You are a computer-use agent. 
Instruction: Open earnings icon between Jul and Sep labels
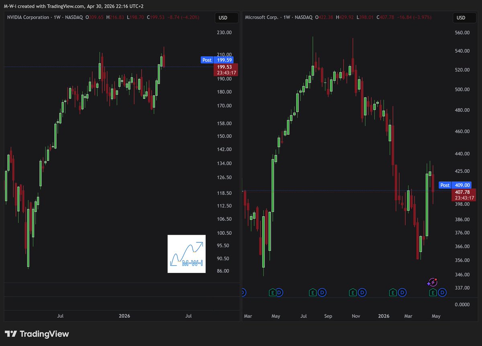(x=313, y=293)
